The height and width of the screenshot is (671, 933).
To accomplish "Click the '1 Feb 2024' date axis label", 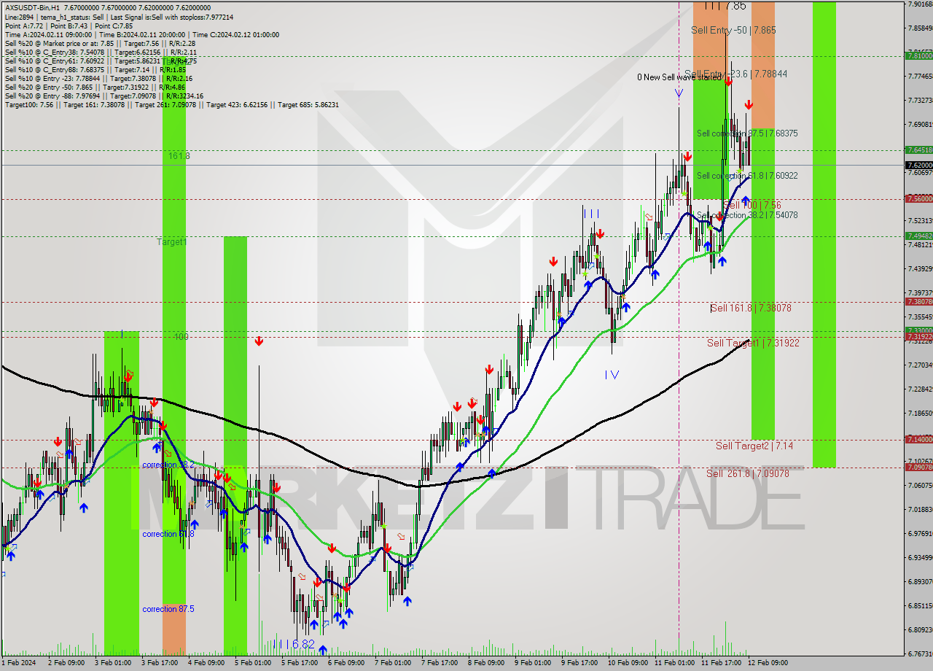I will pos(20,663).
